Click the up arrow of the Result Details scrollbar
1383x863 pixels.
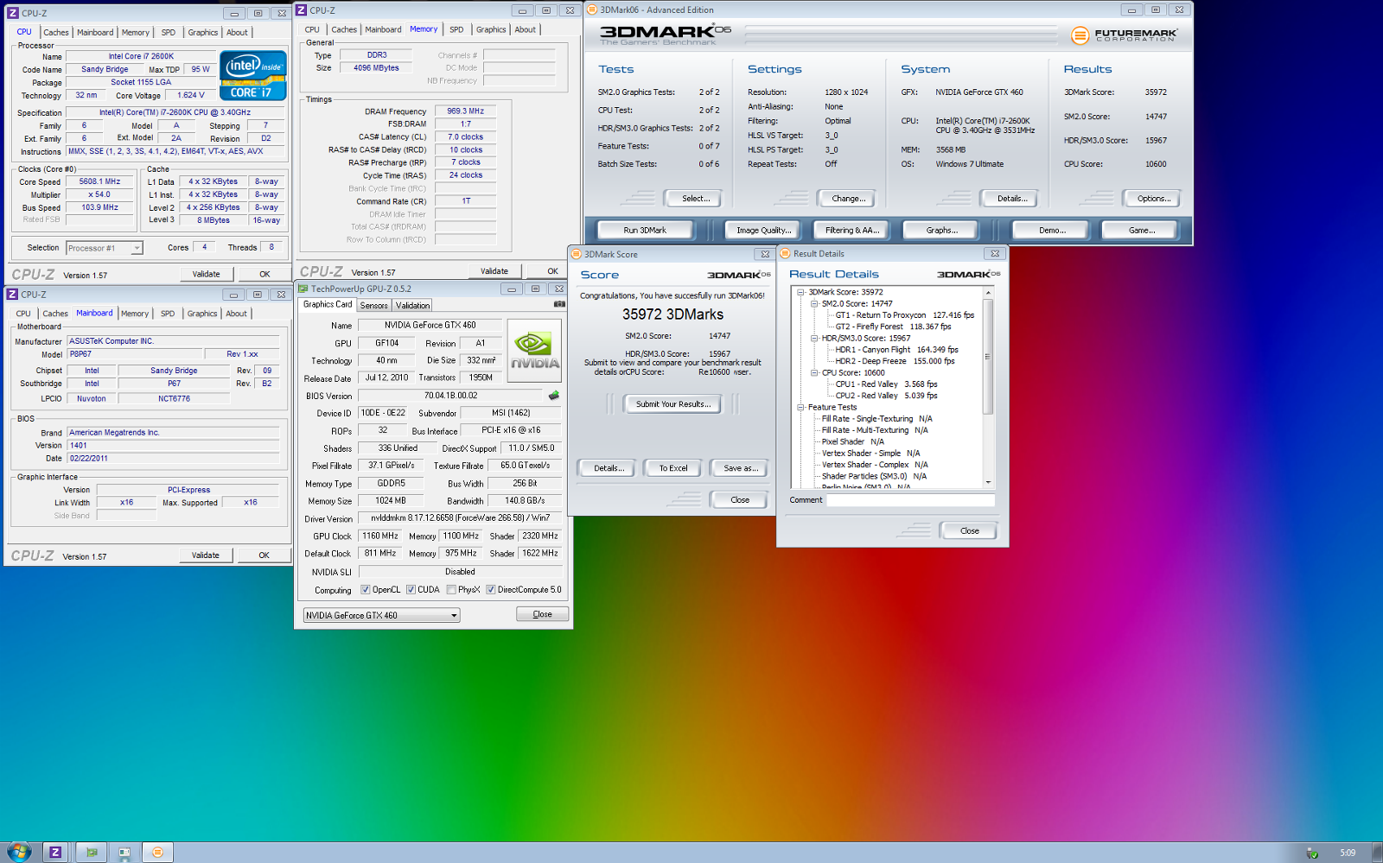pos(988,294)
